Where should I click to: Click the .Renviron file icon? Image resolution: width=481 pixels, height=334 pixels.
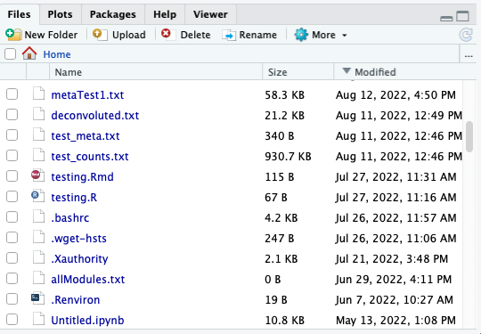click(x=38, y=298)
